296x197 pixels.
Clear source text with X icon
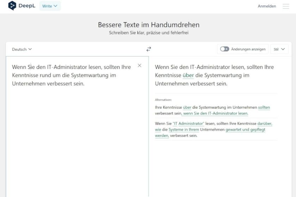coord(140,65)
